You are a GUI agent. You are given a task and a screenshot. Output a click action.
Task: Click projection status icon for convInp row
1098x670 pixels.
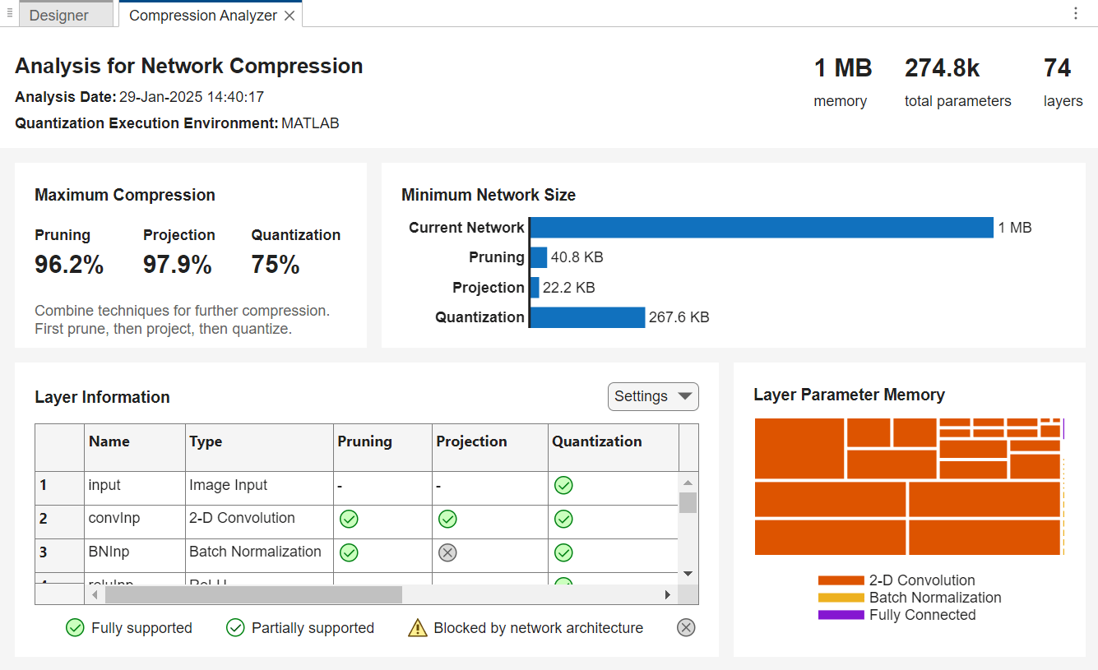(447, 519)
